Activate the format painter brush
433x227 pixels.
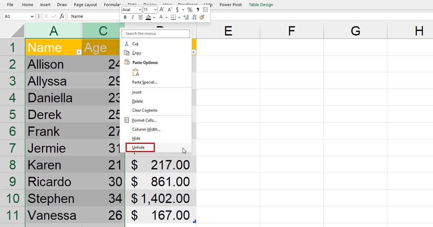tap(202, 17)
